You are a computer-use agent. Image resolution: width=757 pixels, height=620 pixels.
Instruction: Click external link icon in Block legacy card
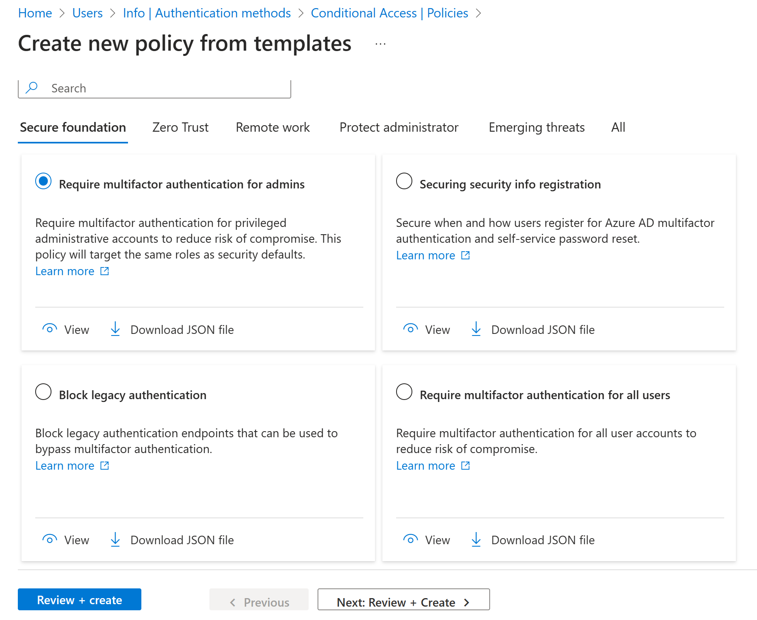click(104, 466)
